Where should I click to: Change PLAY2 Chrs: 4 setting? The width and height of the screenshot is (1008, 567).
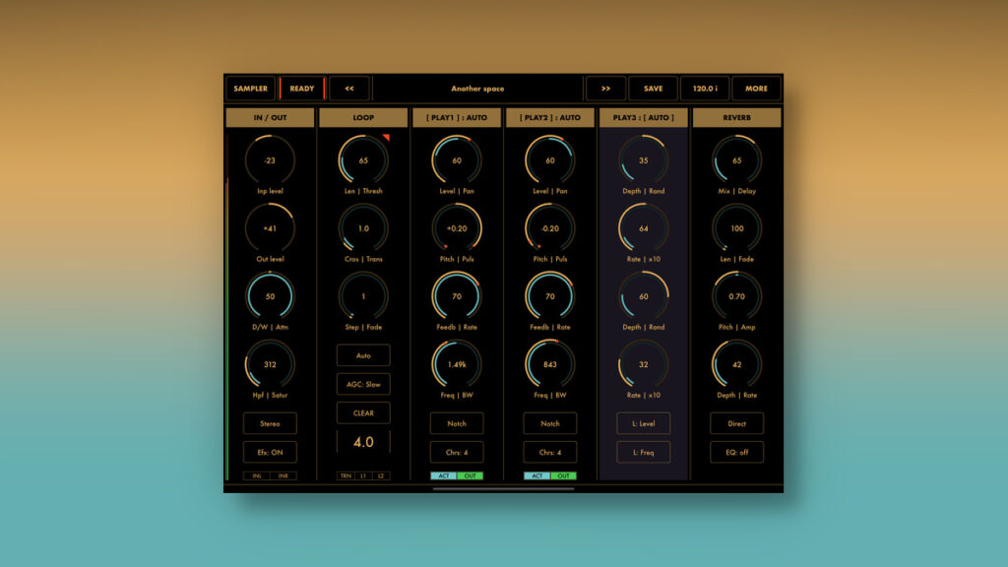(550, 452)
